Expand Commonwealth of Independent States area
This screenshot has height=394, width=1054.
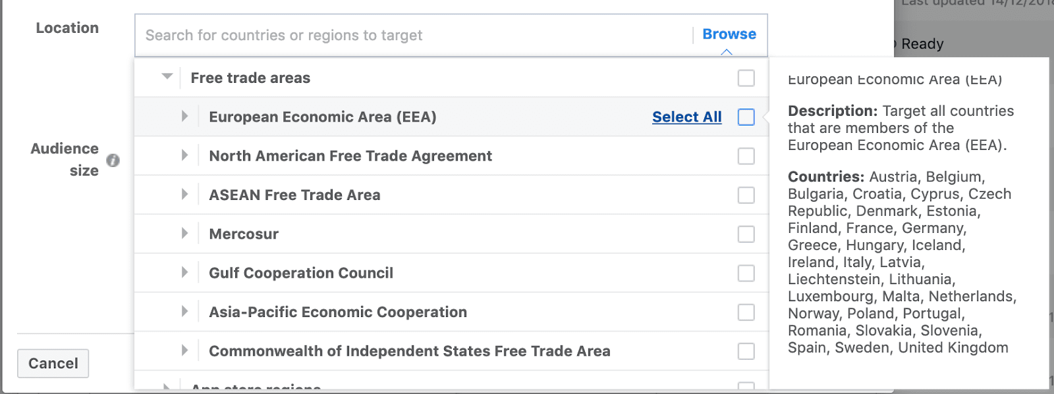[184, 351]
